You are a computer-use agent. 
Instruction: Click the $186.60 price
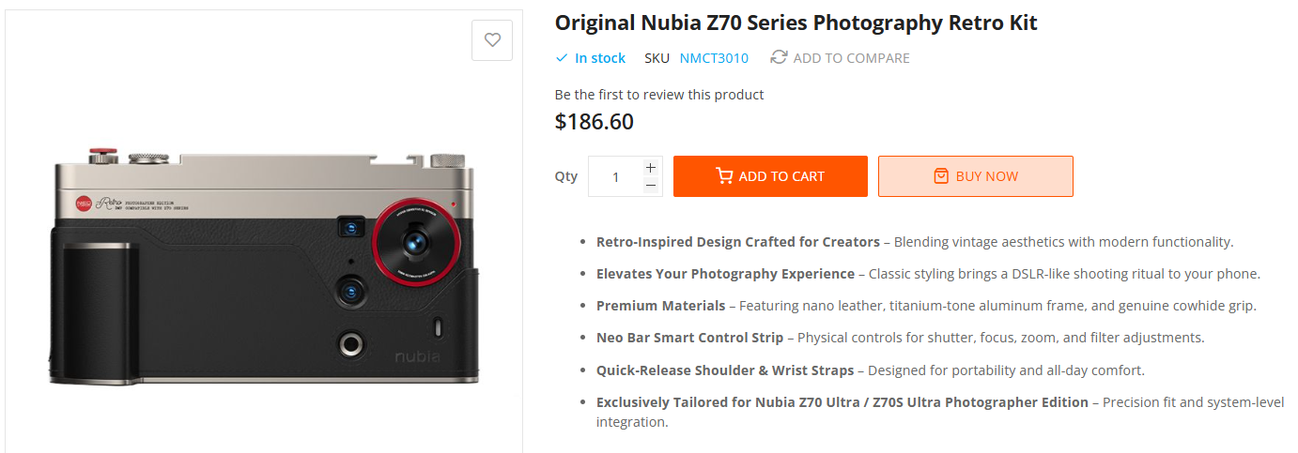[x=595, y=122]
